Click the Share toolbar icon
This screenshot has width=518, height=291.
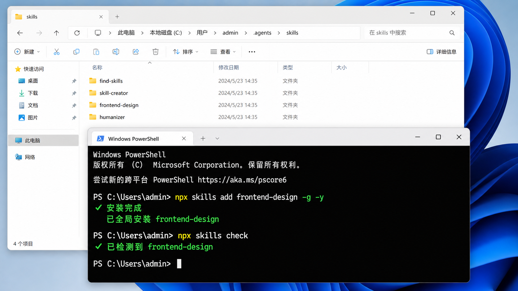[x=136, y=52]
